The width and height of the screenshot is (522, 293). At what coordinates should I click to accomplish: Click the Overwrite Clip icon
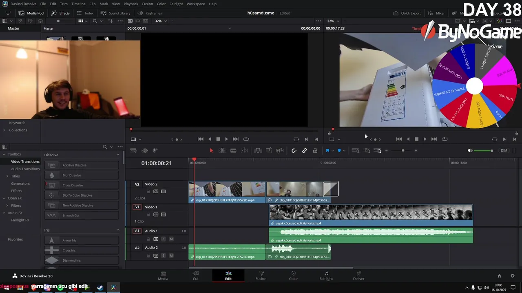pyautogui.click(x=269, y=151)
